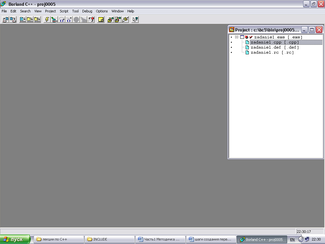Image resolution: width=325 pixels, height=244 pixels.
Task: Click the file icon beside zadanie1.rc
Action: (247, 52)
